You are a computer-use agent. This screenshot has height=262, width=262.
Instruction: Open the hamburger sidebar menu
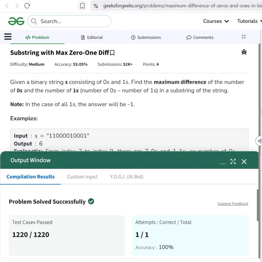pos(8,37)
